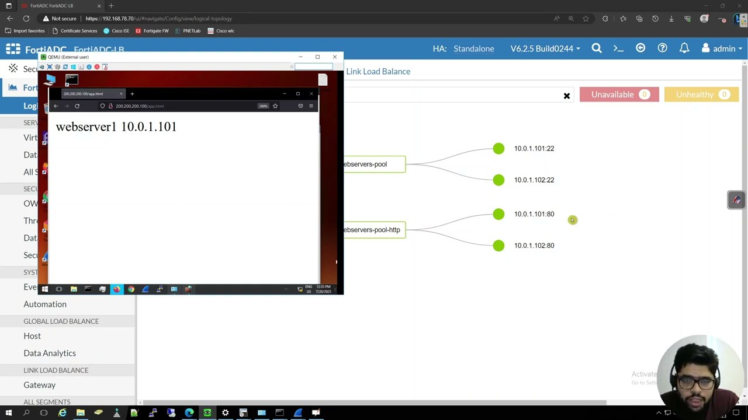Switch to the Link Load Balance tab
Viewport: 748px width, 420px height.
378,72
